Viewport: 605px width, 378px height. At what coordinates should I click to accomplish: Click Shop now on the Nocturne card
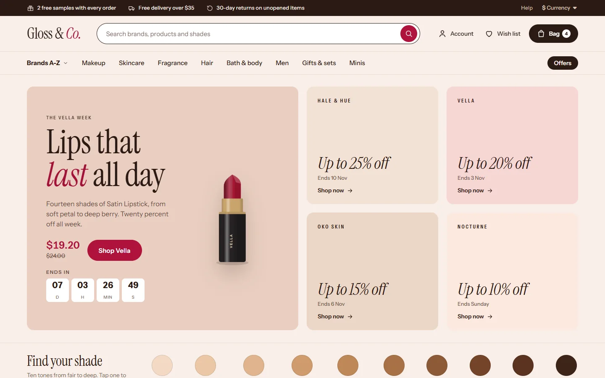pyautogui.click(x=475, y=317)
